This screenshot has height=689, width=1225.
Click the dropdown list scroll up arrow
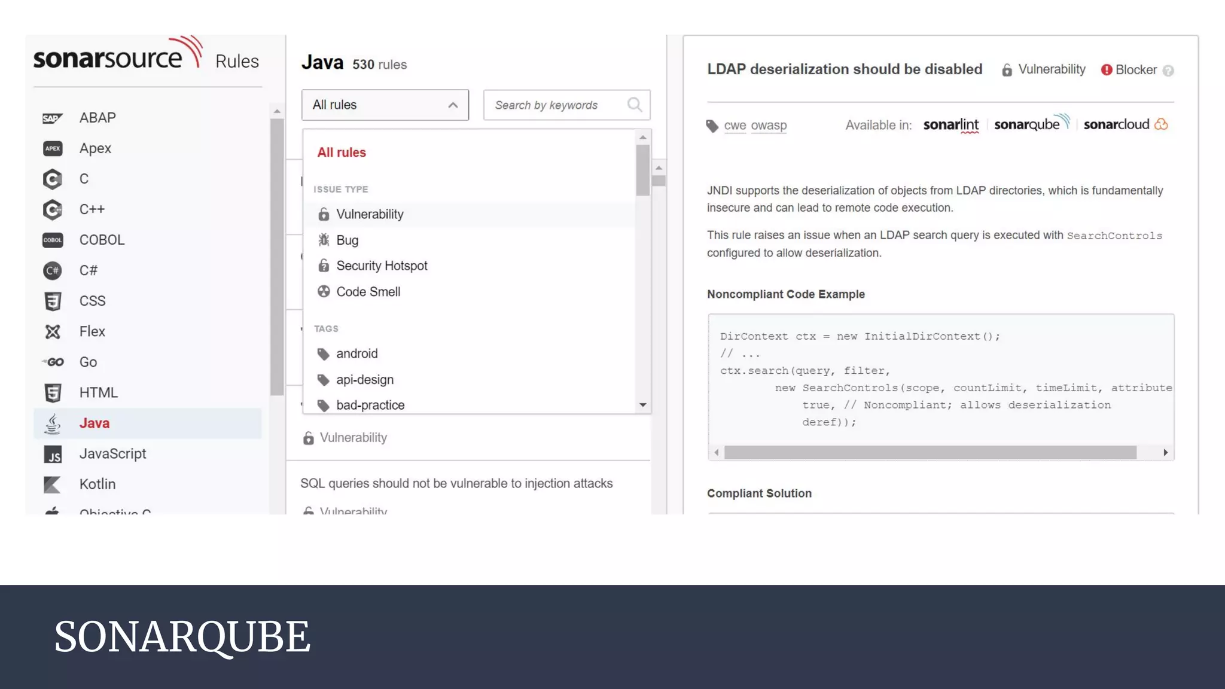643,138
